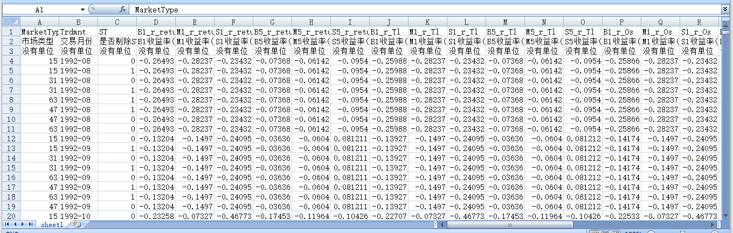Click cell B20 containing 1992-10
733x233 pixels.
(78, 216)
